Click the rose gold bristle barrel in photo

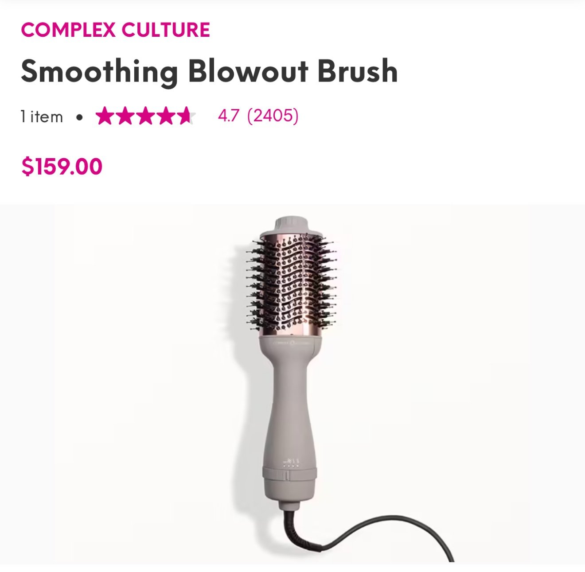pos(294,283)
